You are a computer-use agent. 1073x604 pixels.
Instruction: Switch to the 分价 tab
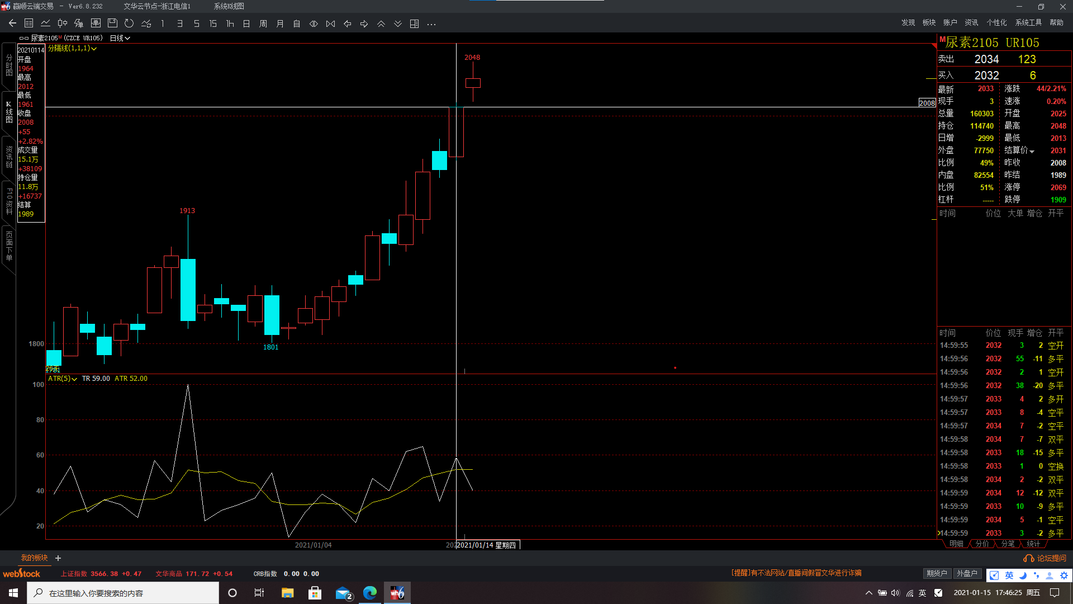[x=982, y=544]
